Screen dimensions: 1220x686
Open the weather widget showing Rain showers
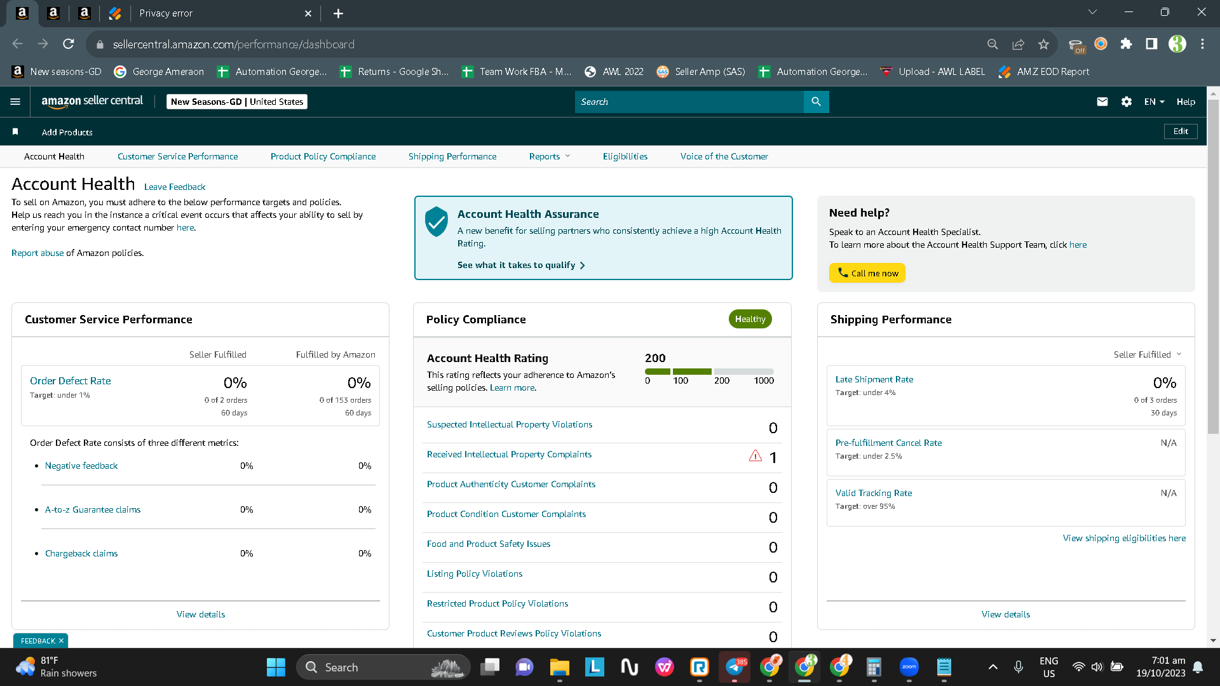click(x=57, y=667)
